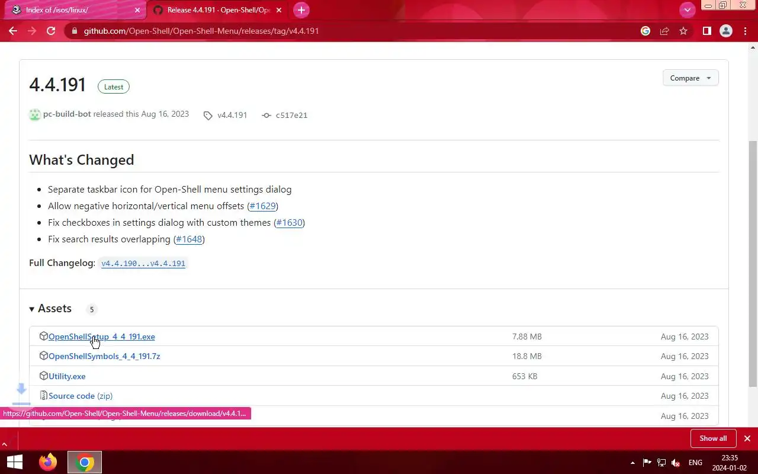
Task: Bookmark this page with the star icon
Action: pyautogui.click(x=683, y=31)
